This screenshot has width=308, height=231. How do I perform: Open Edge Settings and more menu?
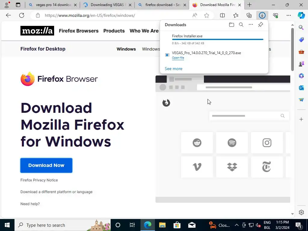288,15
